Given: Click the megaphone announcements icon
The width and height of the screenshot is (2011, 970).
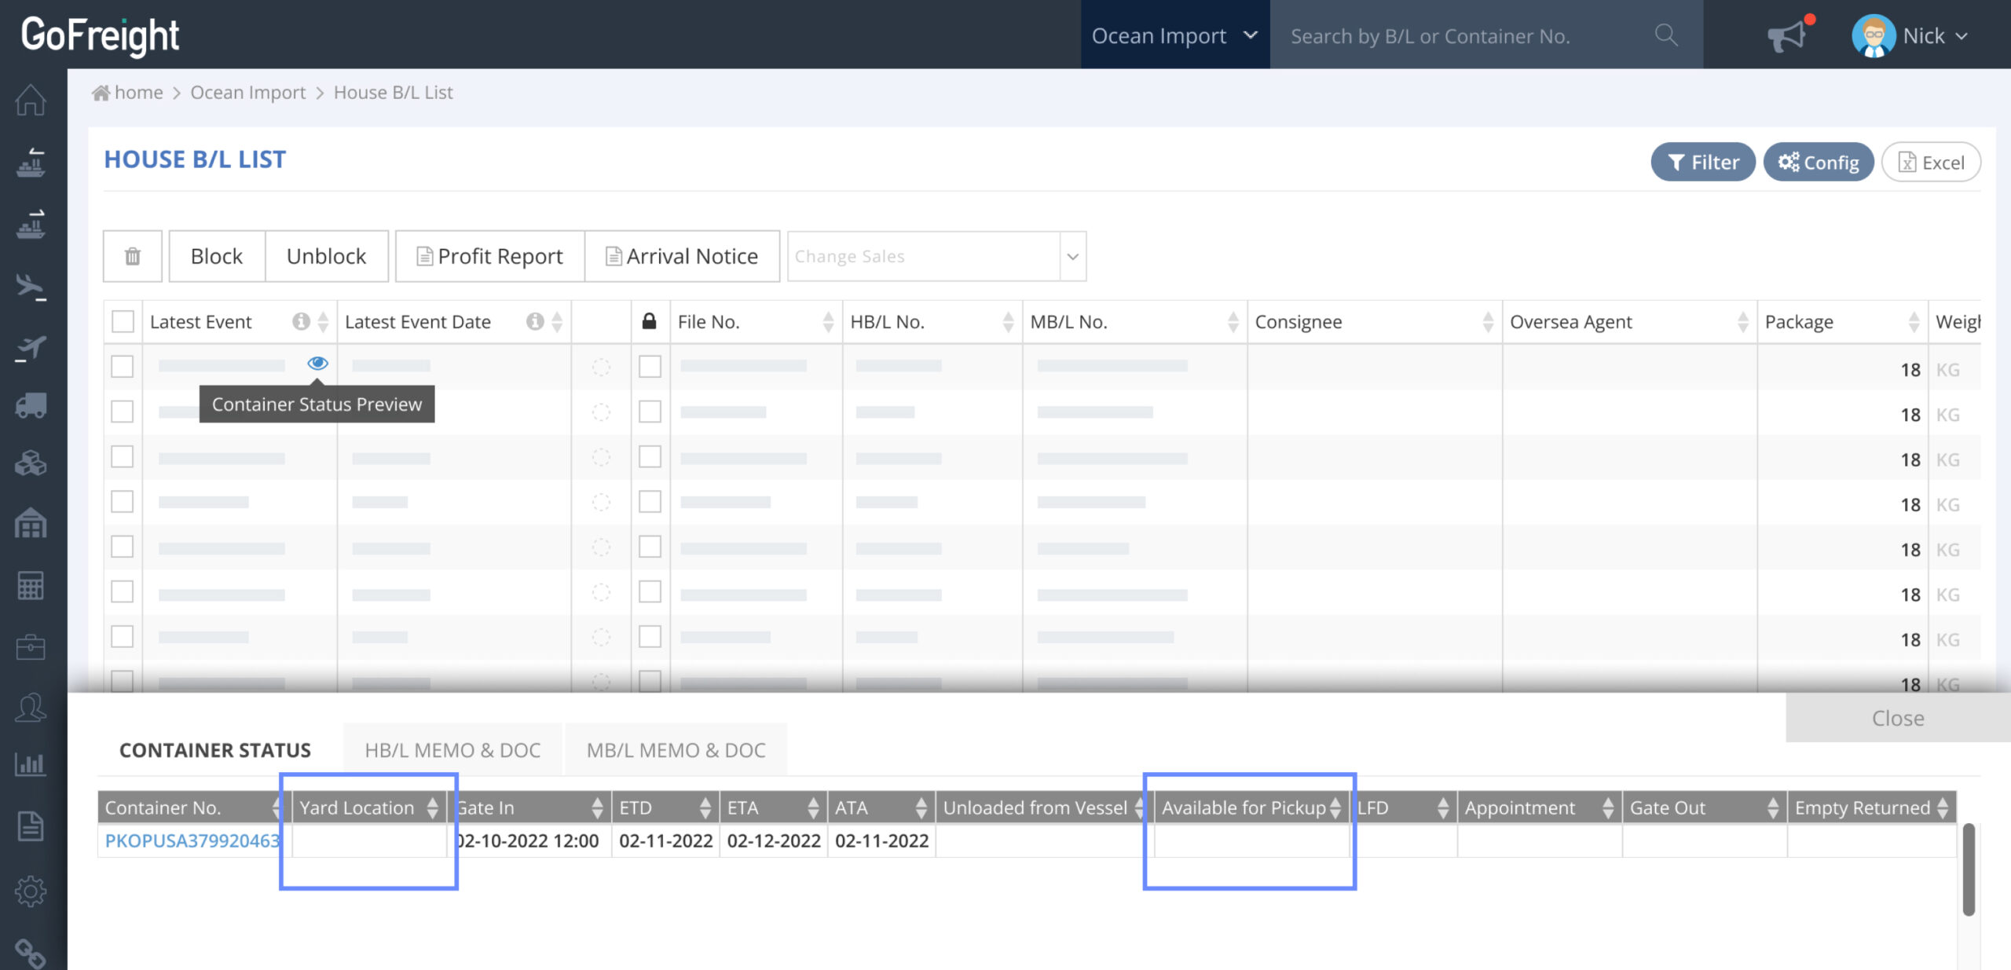Looking at the screenshot, I should pyautogui.click(x=1786, y=36).
